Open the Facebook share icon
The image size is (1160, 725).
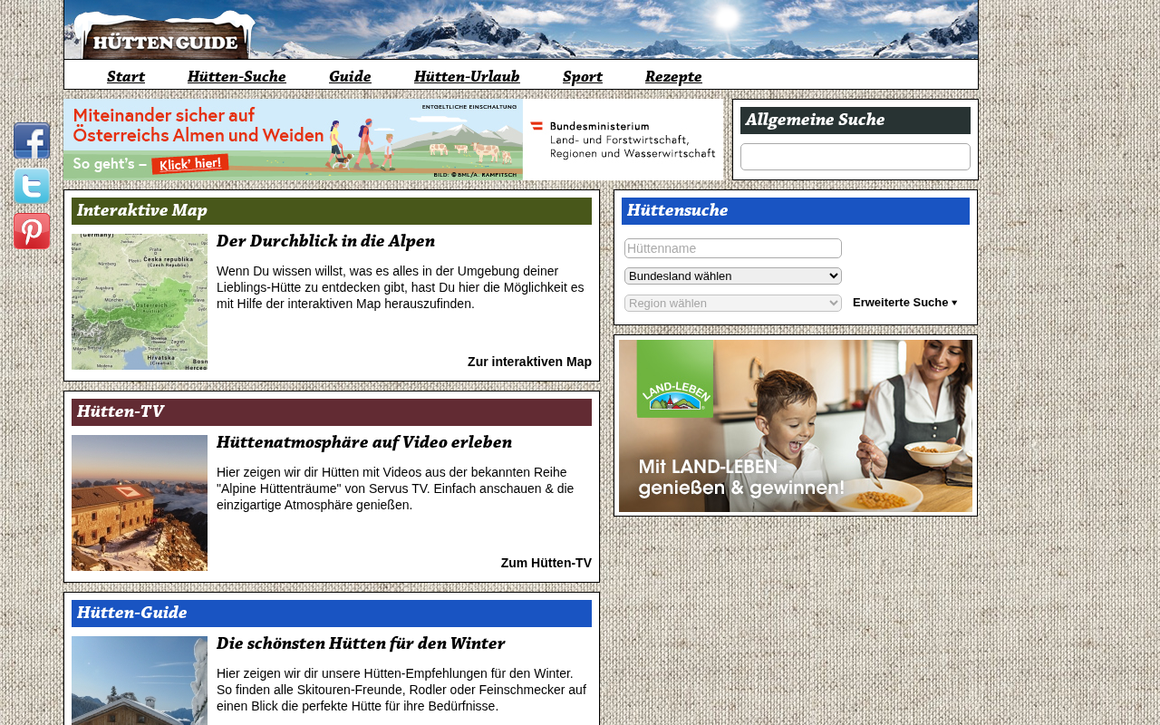click(32, 141)
